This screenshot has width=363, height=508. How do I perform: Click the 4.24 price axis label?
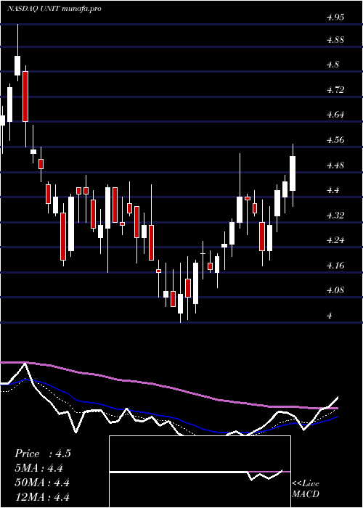point(335,240)
